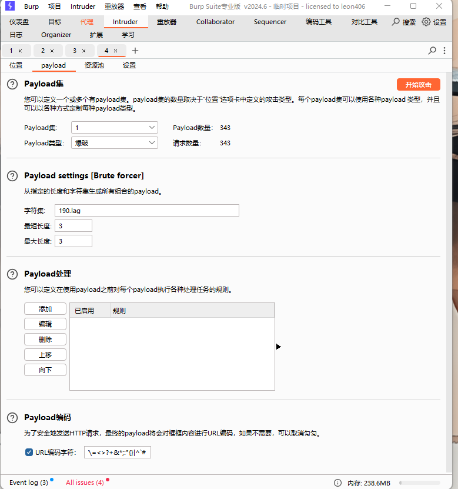The height and width of the screenshot is (489, 458).
Task: Switch to 学习 tab
Action: (128, 35)
